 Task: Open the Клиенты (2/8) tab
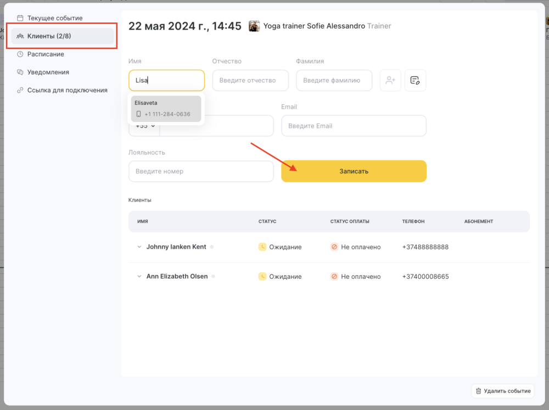(x=63, y=36)
